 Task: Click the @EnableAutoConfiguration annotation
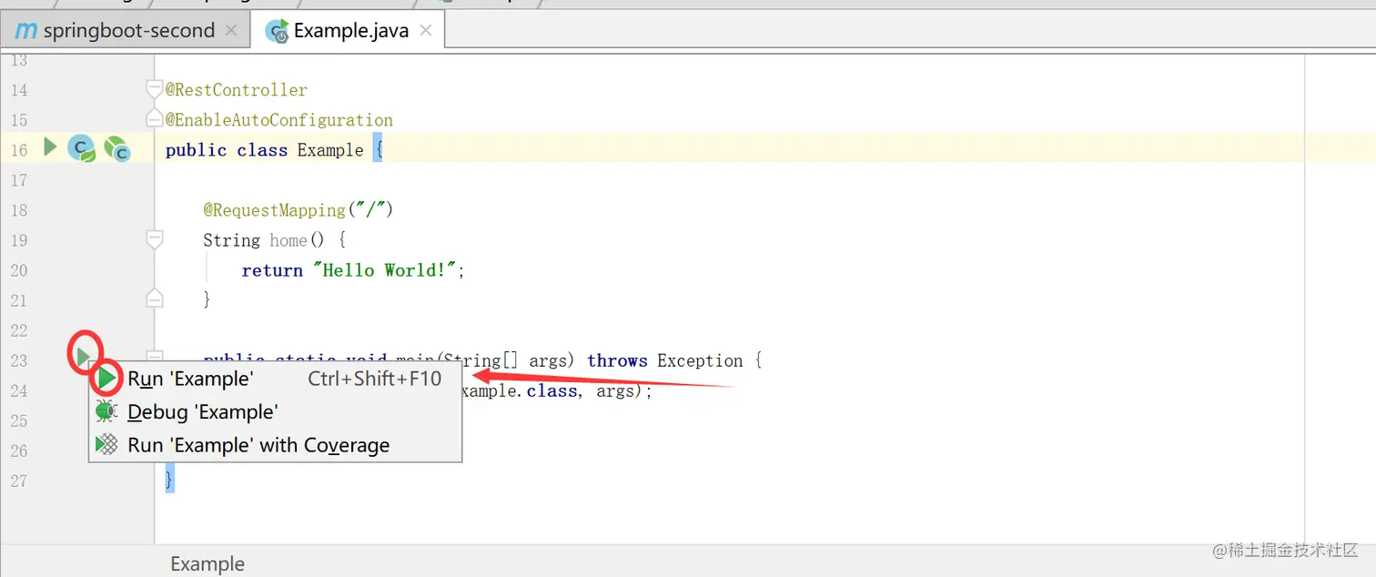tap(279, 120)
